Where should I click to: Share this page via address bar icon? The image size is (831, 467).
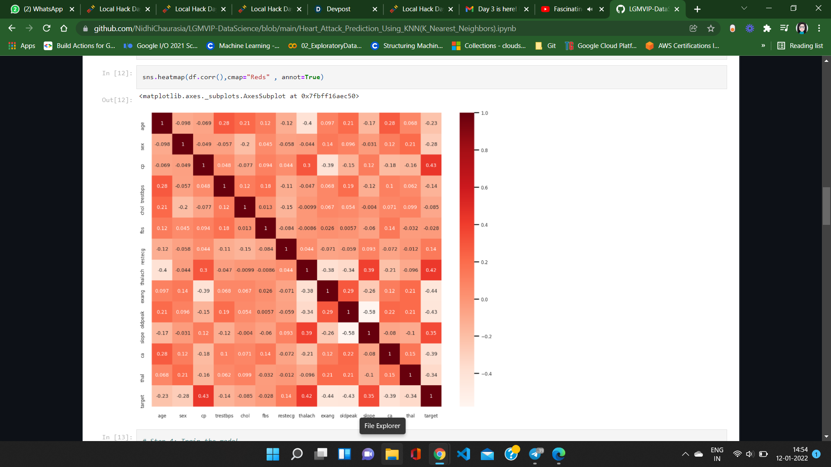[693, 29]
